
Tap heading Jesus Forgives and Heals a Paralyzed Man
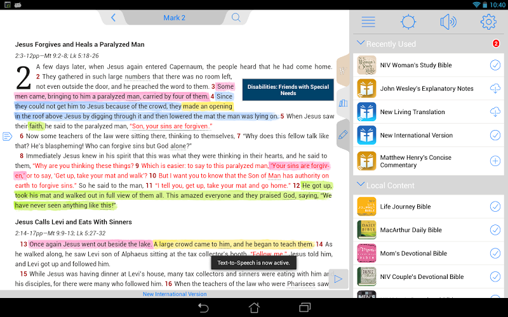pyautogui.click(x=80, y=44)
